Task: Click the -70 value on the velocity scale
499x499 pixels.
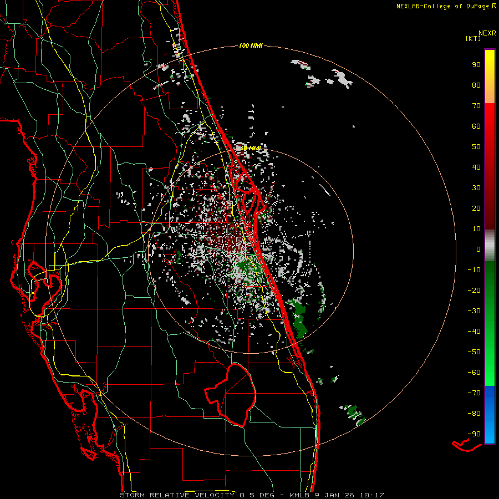Action: coord(474,393)
